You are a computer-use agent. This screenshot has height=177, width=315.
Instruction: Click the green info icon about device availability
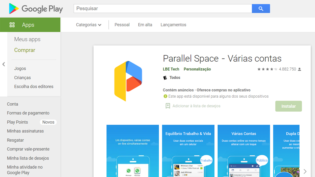165,96
